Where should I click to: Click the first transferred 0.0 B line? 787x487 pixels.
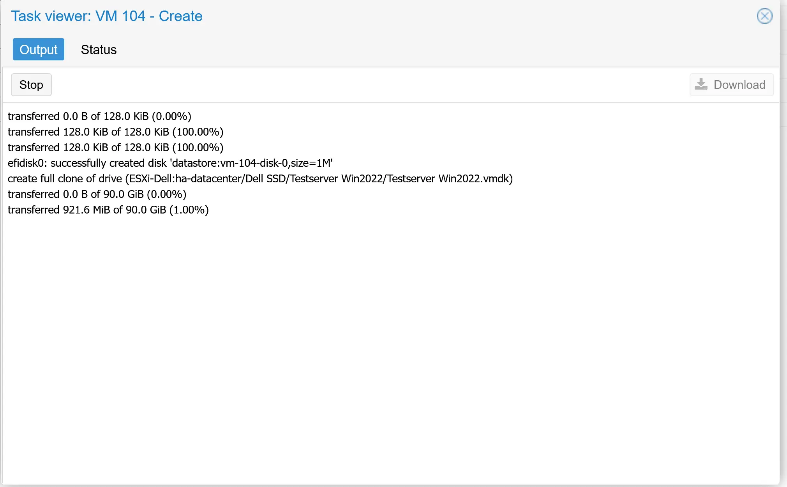tap(99, 116)
